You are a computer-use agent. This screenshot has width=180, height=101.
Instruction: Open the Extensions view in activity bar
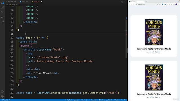coord(3,22)
